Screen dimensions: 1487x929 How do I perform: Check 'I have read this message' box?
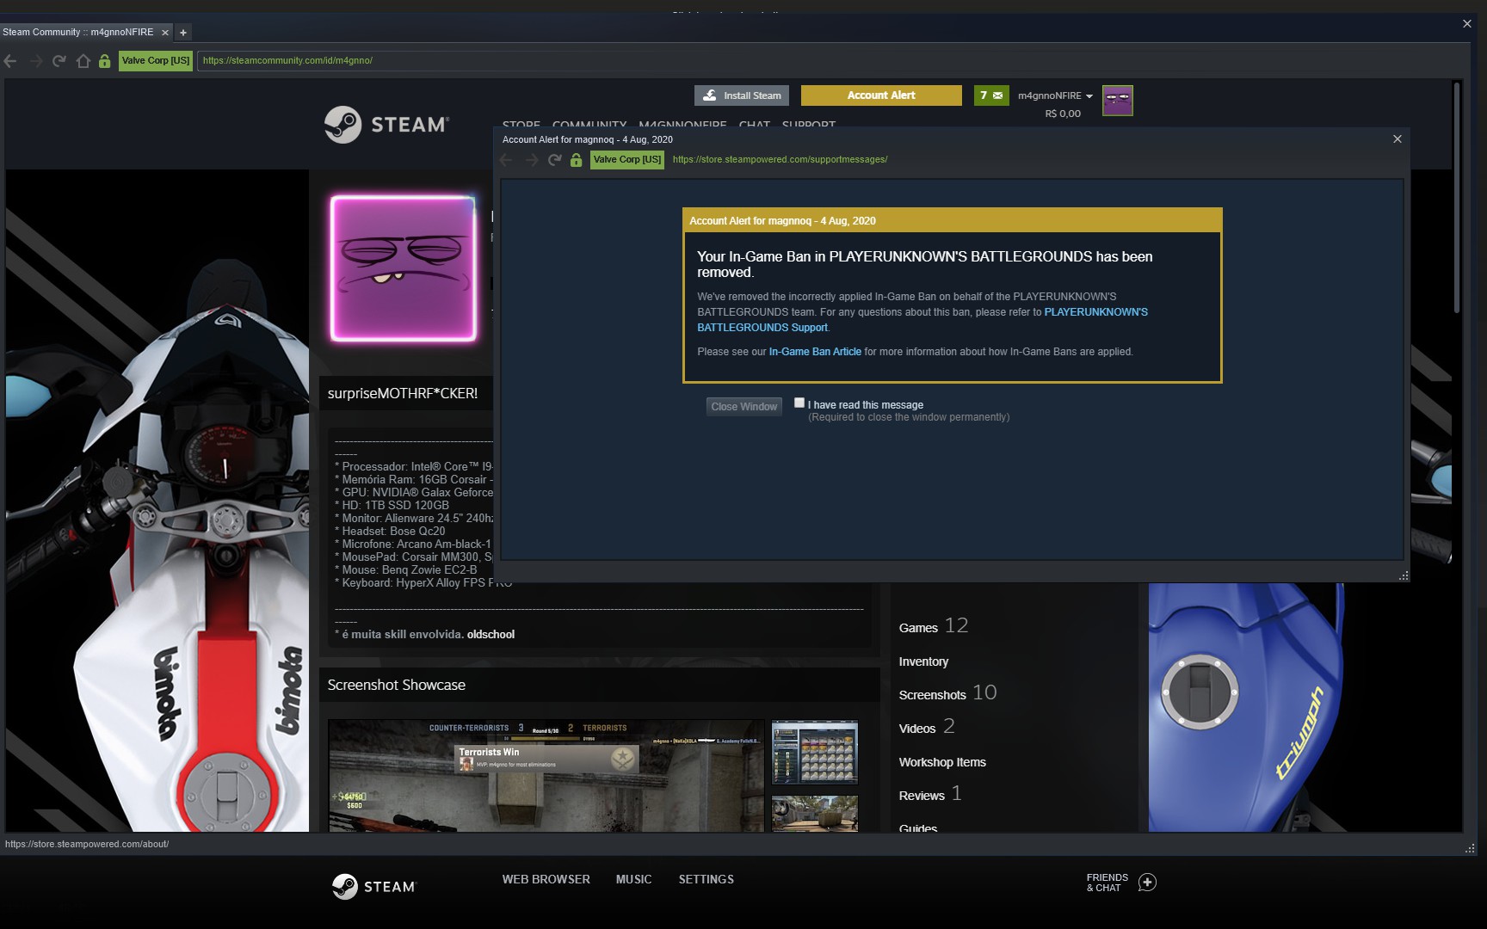[x=799, y=403]
